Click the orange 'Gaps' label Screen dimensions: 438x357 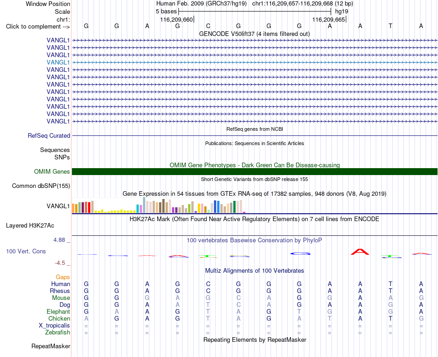tap(63, 277)
